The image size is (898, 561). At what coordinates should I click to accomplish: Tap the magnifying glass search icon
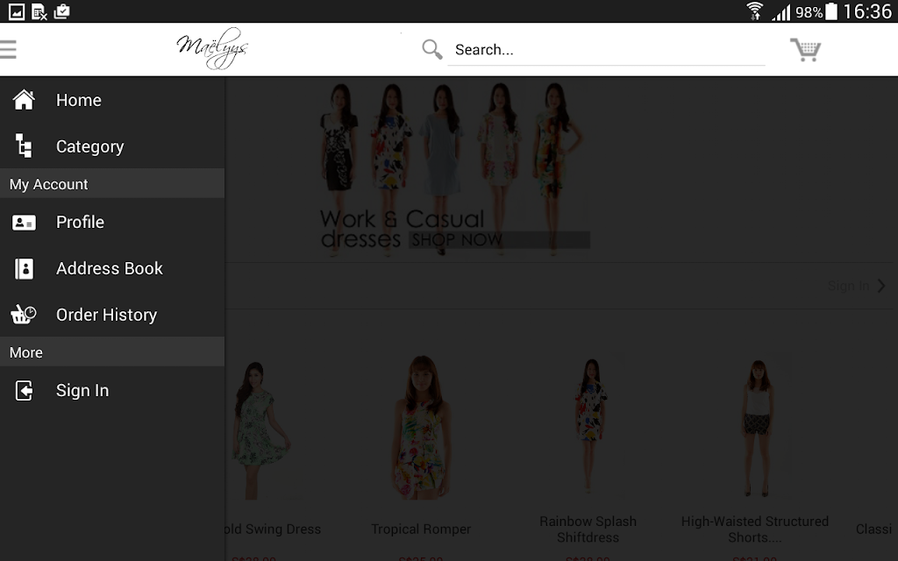pyautogui.click(x=431, y=49)
